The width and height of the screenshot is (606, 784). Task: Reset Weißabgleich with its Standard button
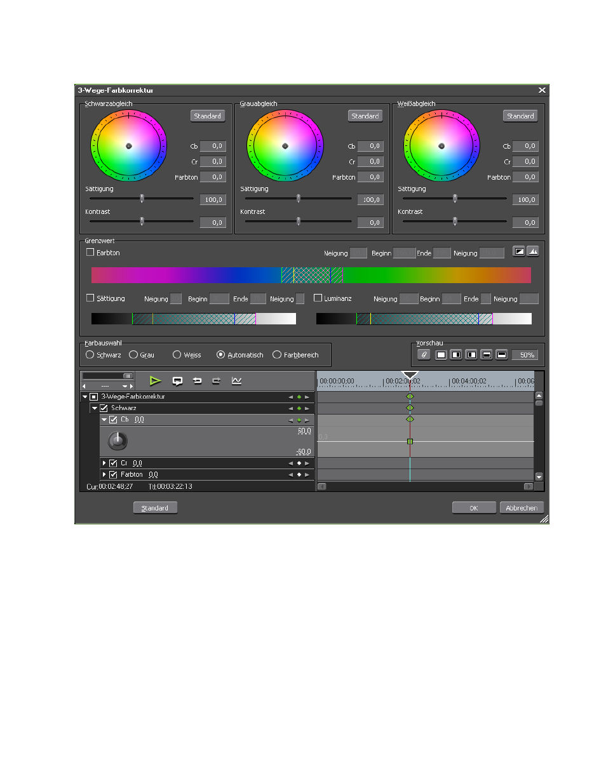[520, 116]
